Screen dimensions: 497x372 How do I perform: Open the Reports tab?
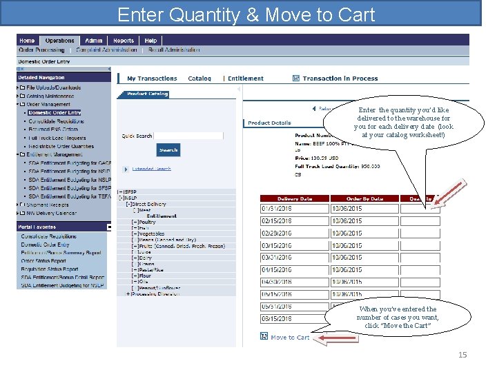click(124, 41)
